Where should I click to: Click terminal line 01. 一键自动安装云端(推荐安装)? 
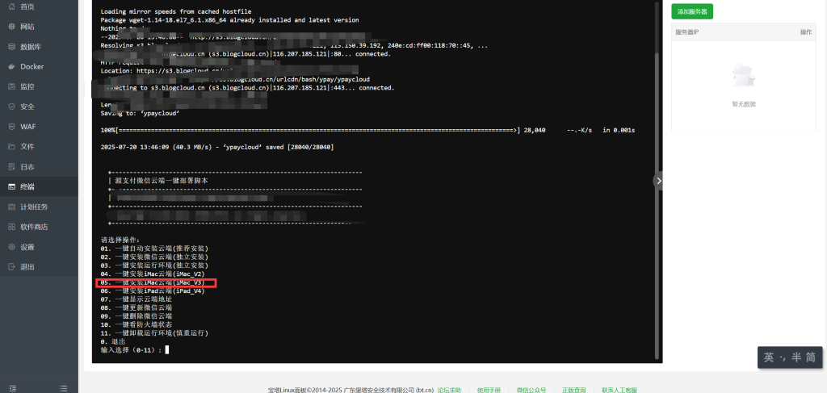pos(154,248)
